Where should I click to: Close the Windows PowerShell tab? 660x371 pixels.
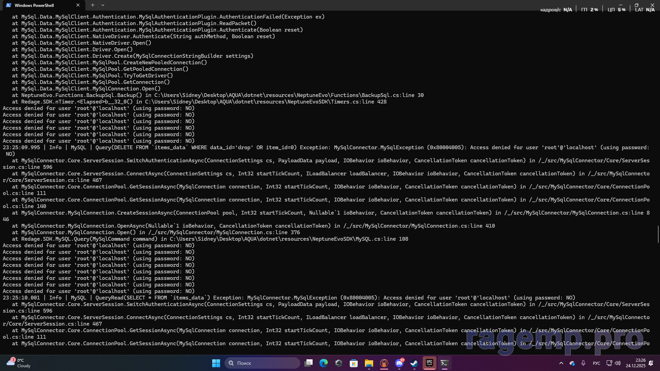(78, 5)
